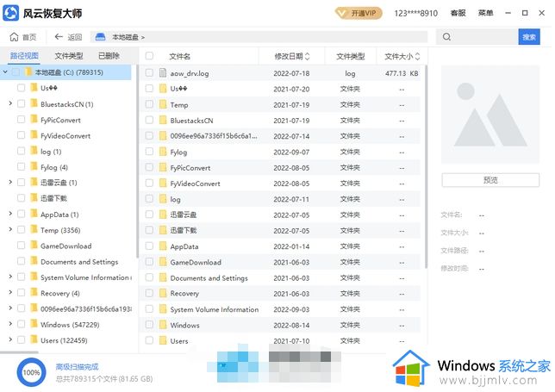Image resolution: width=555 pixels, height=392 pixels.
Task: Click the Windows folder icon in file list
Action: tap(163, 325)
